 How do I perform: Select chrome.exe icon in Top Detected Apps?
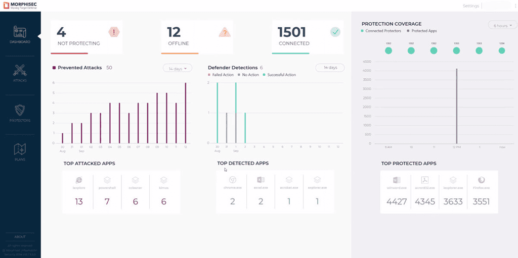click(233, 180)
